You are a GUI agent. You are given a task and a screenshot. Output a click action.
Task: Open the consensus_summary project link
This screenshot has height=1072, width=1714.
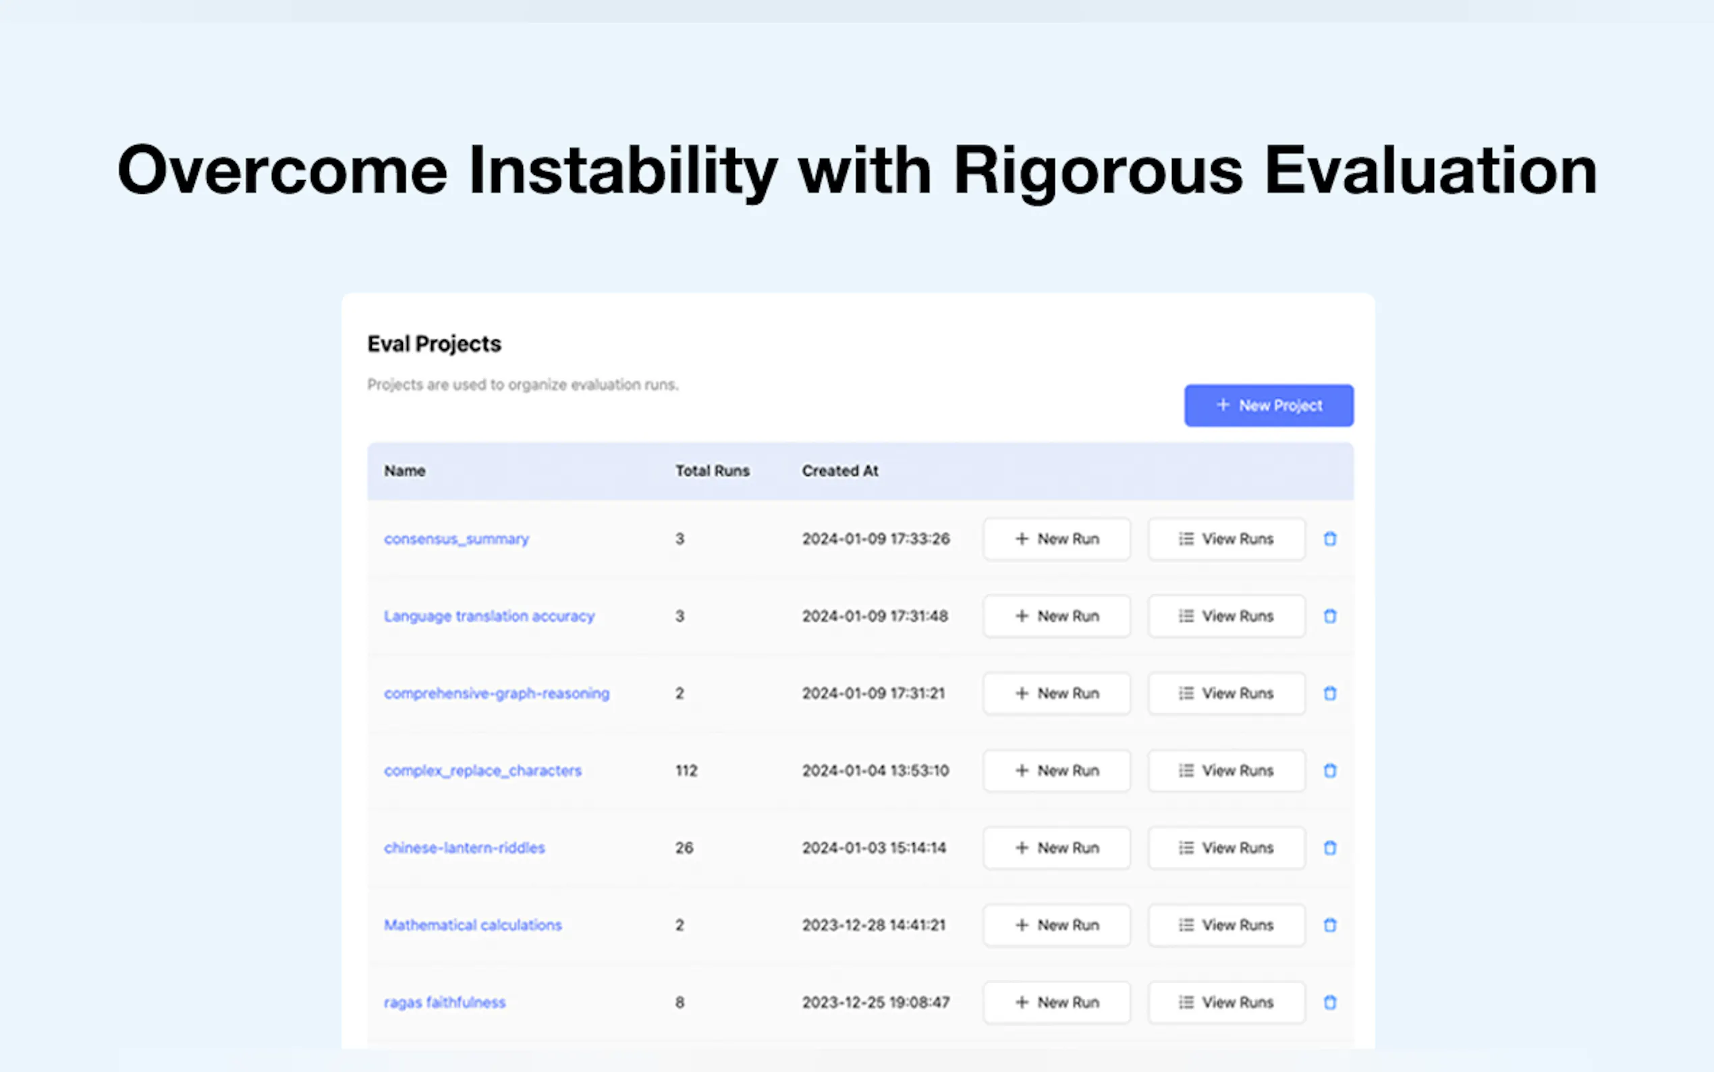[456, 539]
